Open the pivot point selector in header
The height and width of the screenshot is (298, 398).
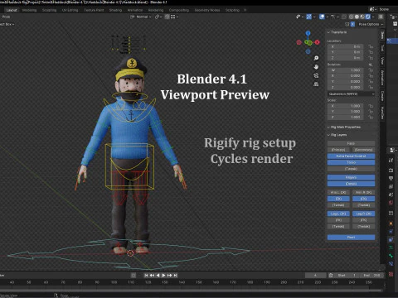[158, 17]
